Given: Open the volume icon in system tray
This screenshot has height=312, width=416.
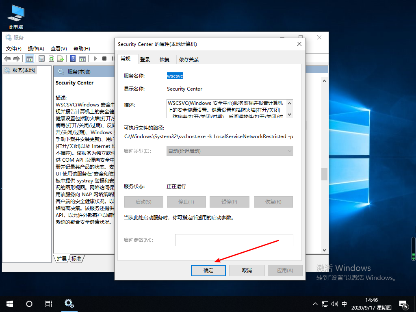Looking at the screenshot, I should point(335,304).
